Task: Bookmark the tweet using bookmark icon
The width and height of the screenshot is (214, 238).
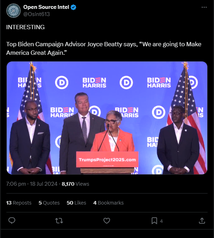Action: pyautogui.click(x=154, y=221)
